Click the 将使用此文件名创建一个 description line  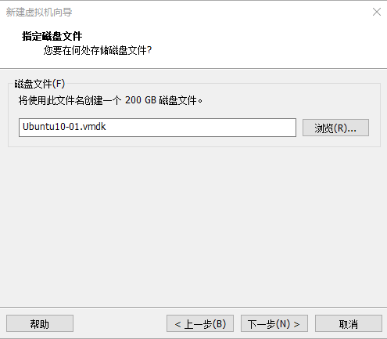point(70,100)
